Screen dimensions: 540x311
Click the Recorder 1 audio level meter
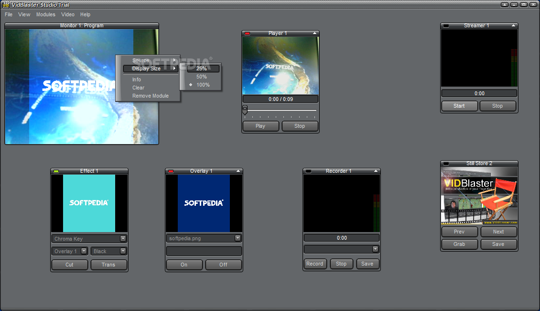(x=377, y=212)
